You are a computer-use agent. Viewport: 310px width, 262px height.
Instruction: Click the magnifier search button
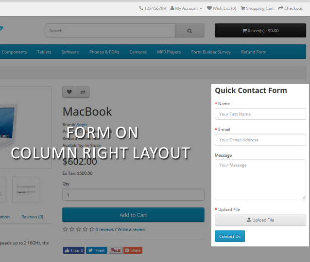click(189, 31)
